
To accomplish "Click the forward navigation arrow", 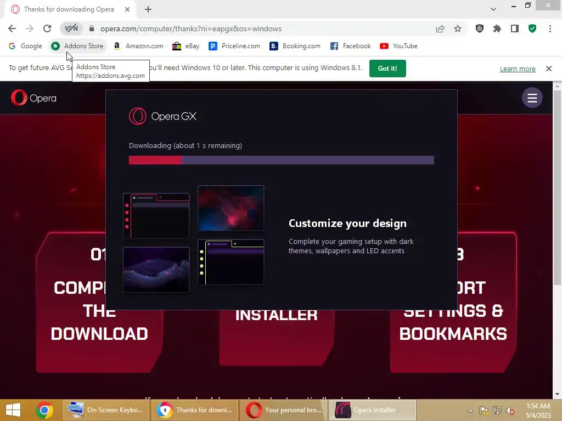I will 30,29.
